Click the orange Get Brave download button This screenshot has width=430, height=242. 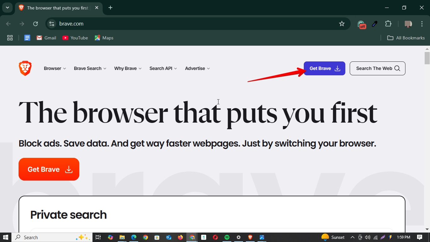click(x=49, y=169)
